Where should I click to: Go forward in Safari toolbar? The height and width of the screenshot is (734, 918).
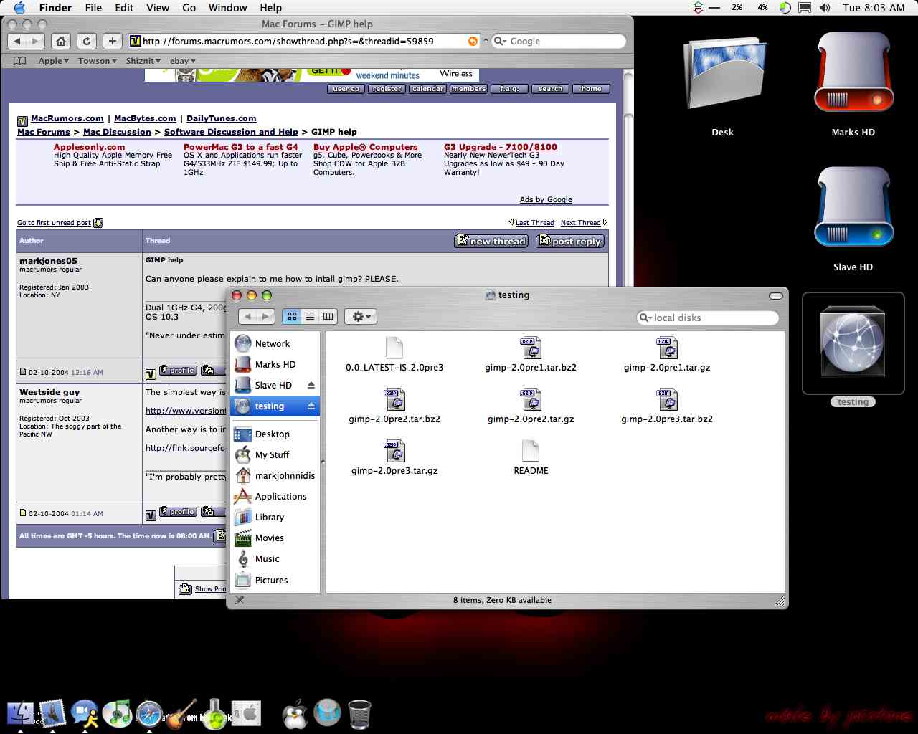click(x=36, y=41)
